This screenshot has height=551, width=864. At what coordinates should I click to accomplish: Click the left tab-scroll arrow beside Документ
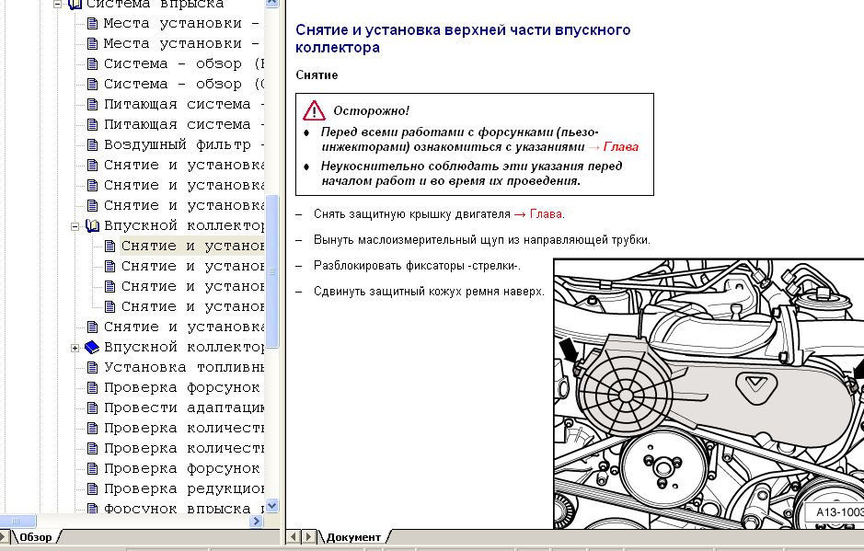(x=294, y=536)
